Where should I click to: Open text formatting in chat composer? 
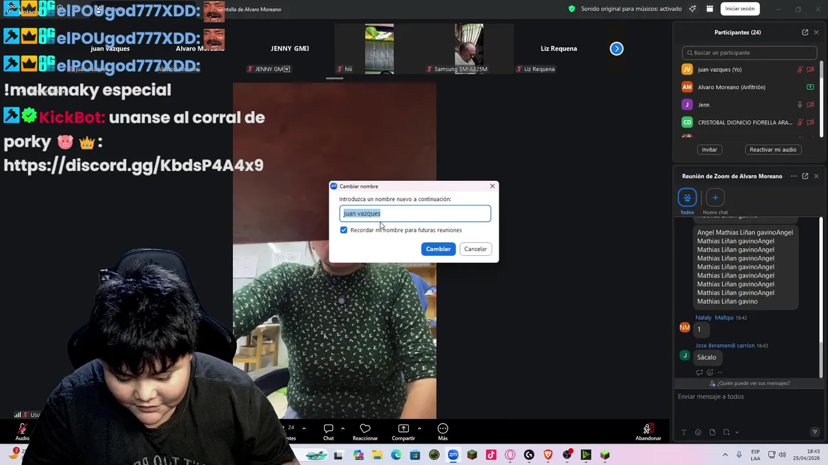pos(684,432)
